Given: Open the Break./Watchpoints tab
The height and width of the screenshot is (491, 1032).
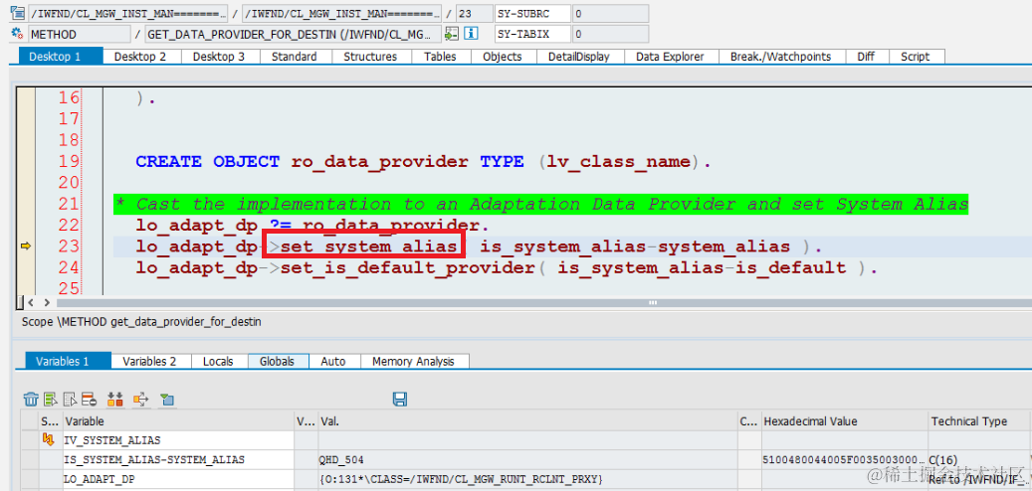Looking at the screenshot, I should [x=781, y=58].
